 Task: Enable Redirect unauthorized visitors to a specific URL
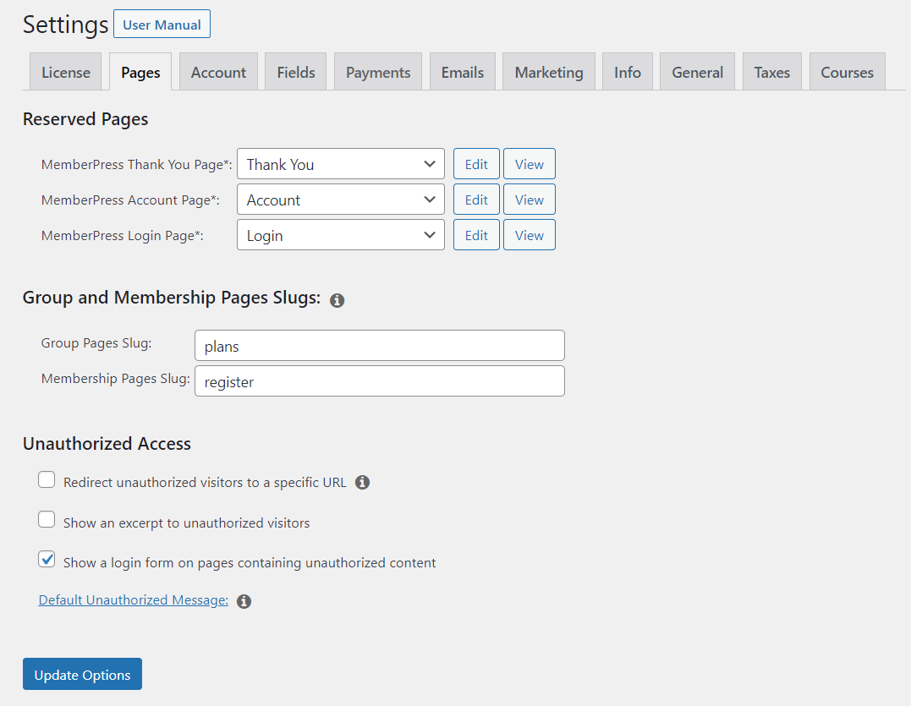(x=47, y=479)
